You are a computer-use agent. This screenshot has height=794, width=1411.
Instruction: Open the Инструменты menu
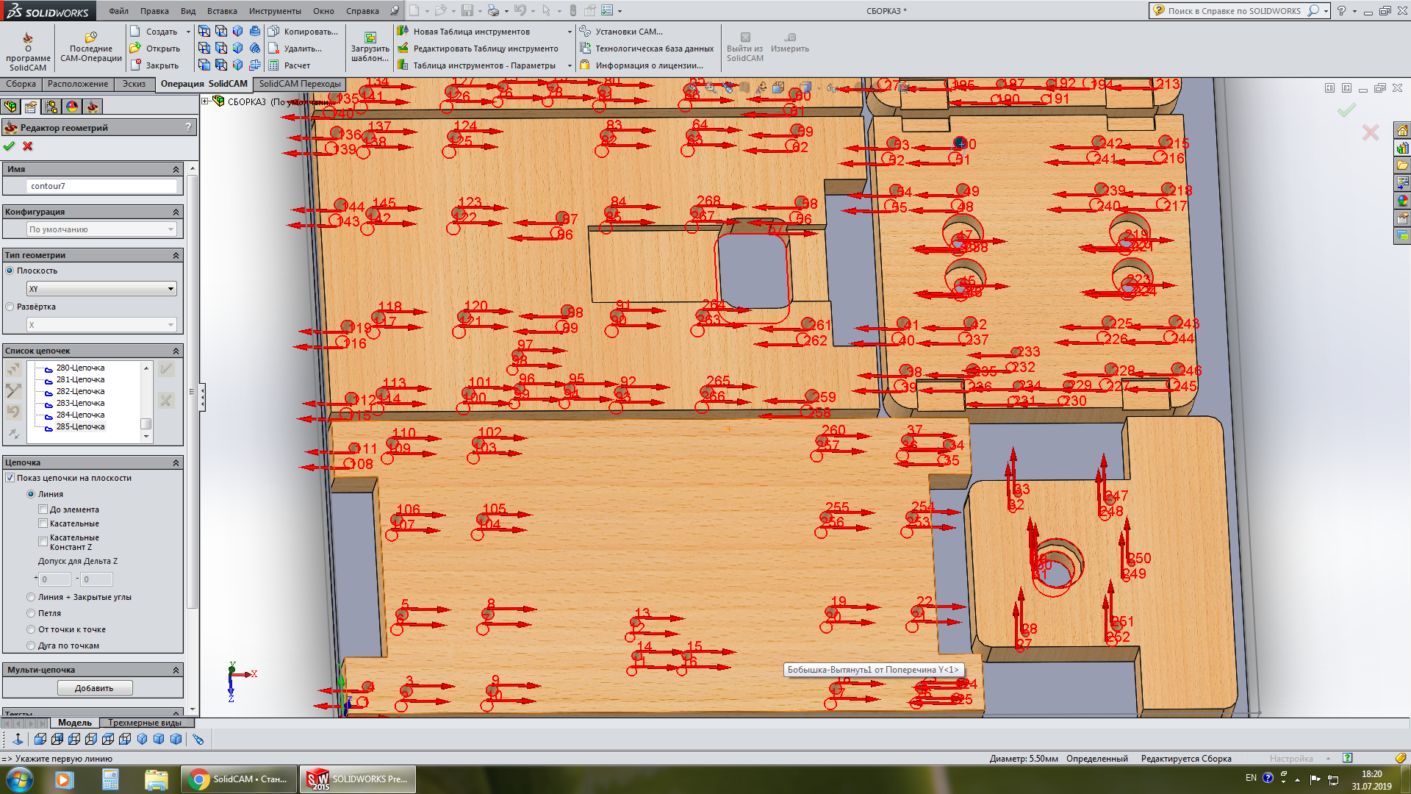[274, 11]
